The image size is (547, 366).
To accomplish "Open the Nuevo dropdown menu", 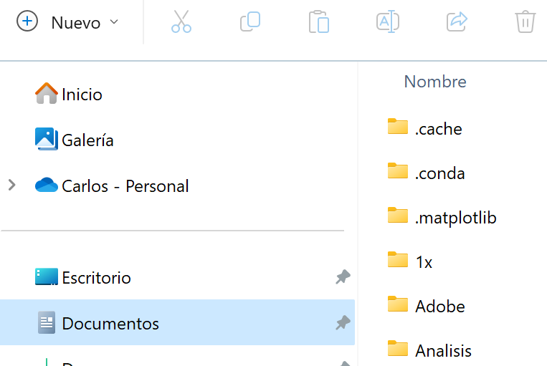I will point(68,22).
